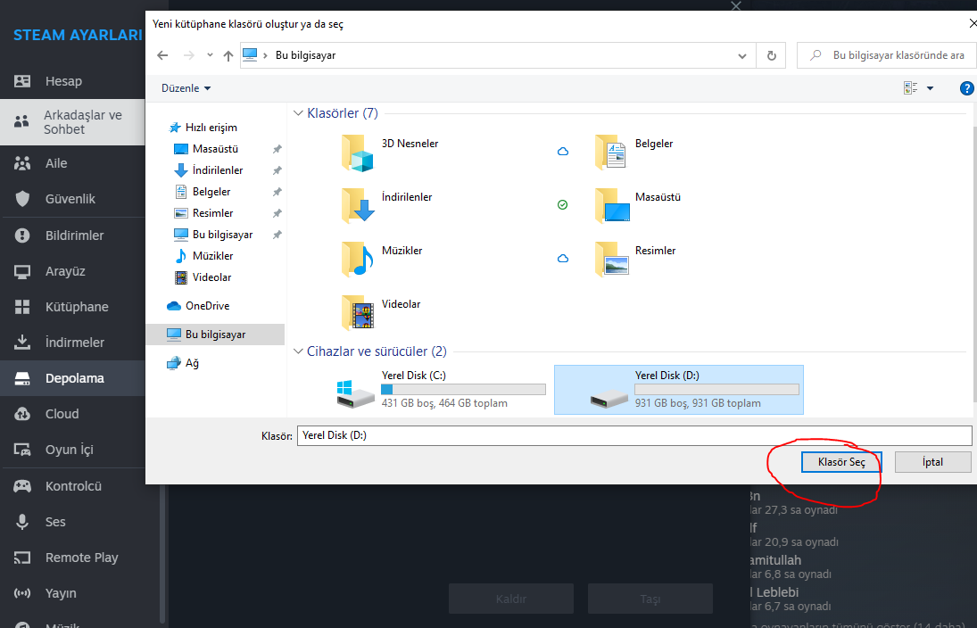Click the search box for Bu bilgisayar
This screenshot has width=977, height=628.
[x=887, y=55]
